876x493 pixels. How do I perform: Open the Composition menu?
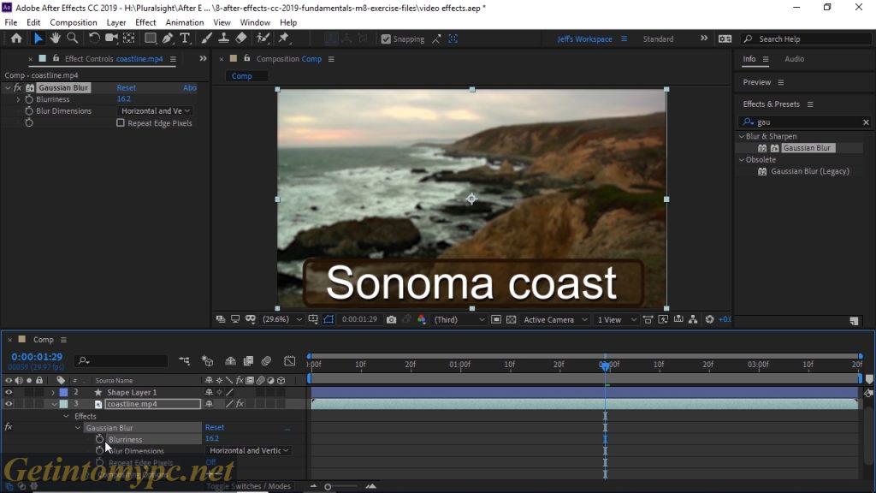coord(74,22)
